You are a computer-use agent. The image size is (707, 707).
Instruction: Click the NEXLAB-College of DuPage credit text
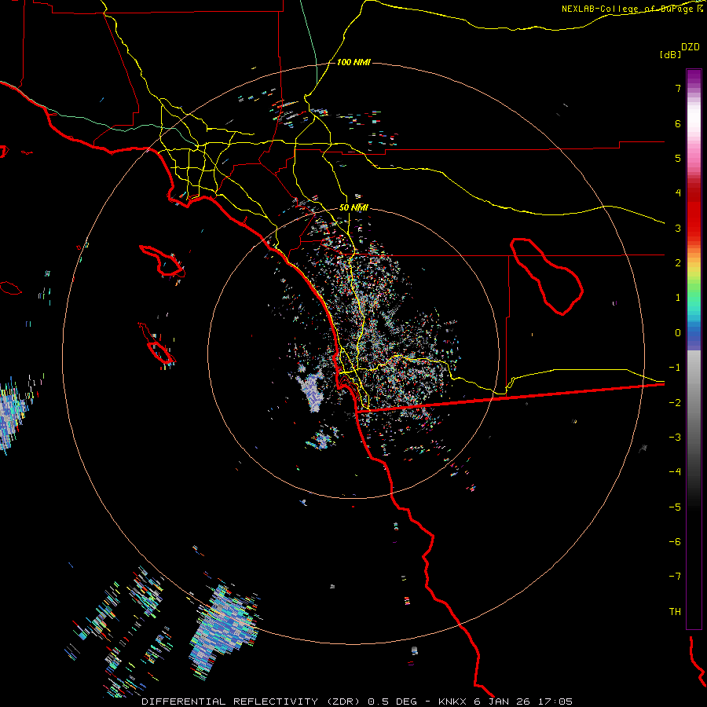(x=628, y=9)
